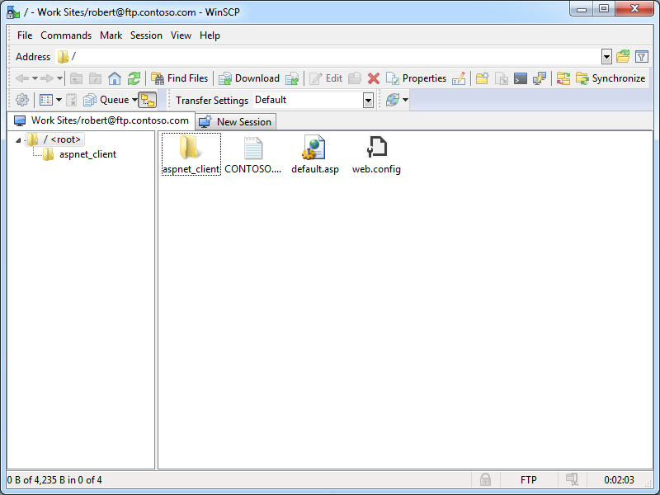Open the Preferences gear icon
This screenshot has height=495, width=660.
coord(22,100)
